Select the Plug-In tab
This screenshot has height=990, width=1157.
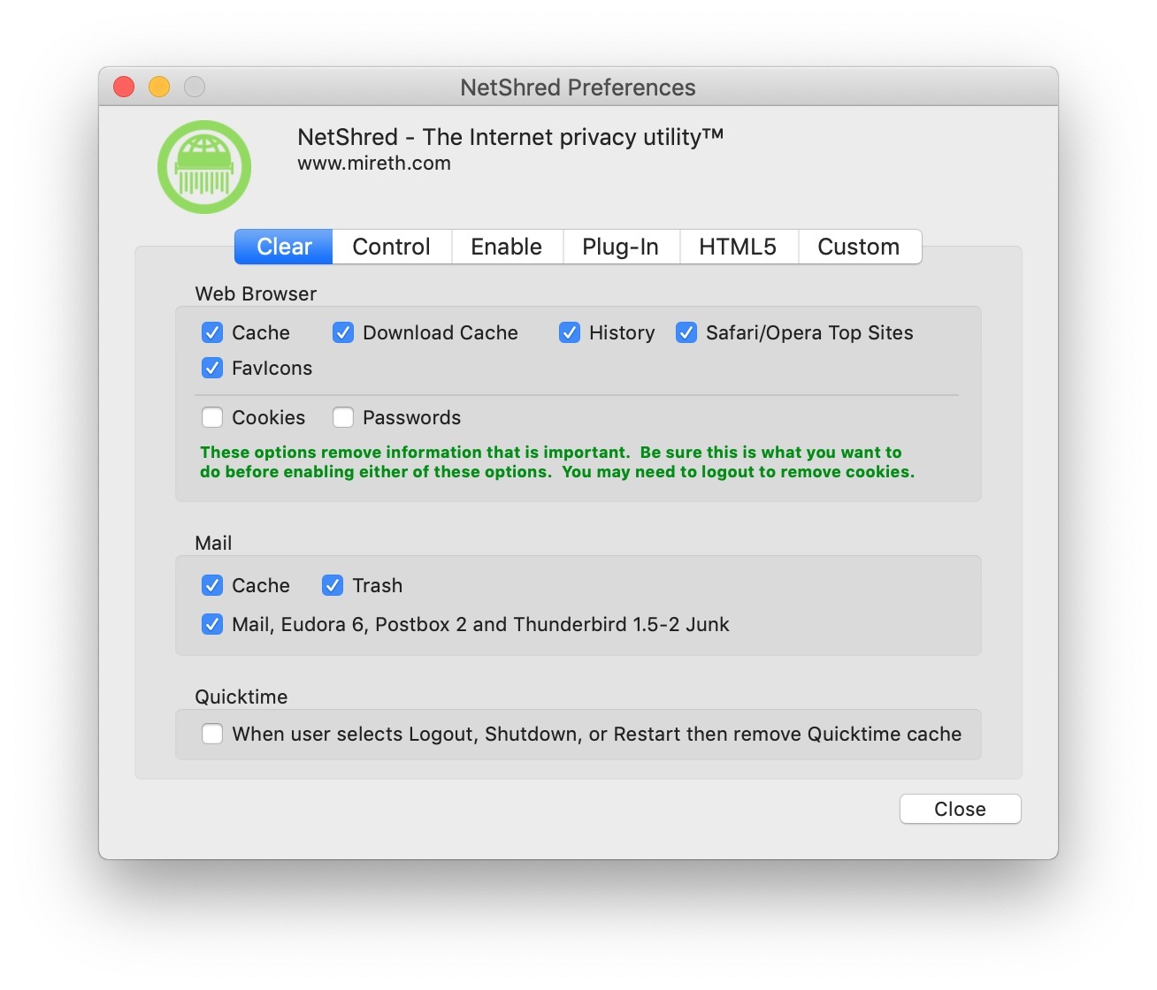621,247
